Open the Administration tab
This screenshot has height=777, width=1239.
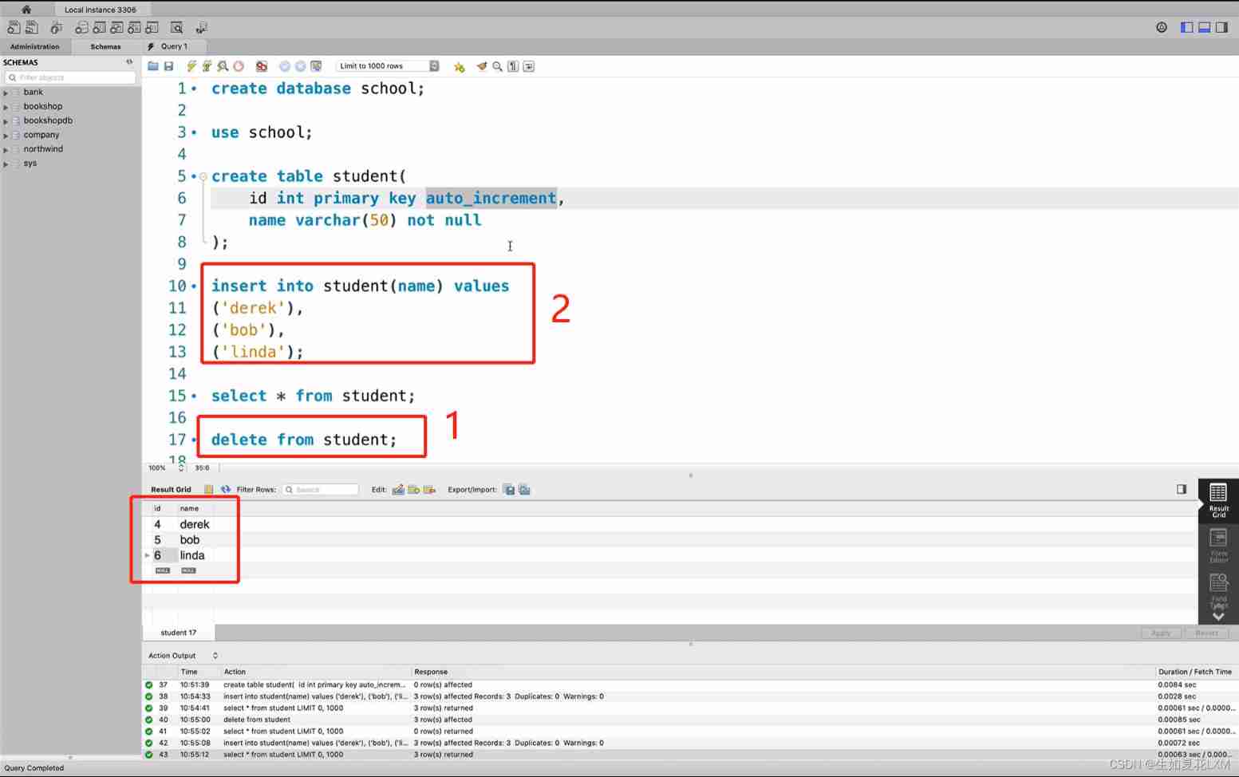point(35,46)
